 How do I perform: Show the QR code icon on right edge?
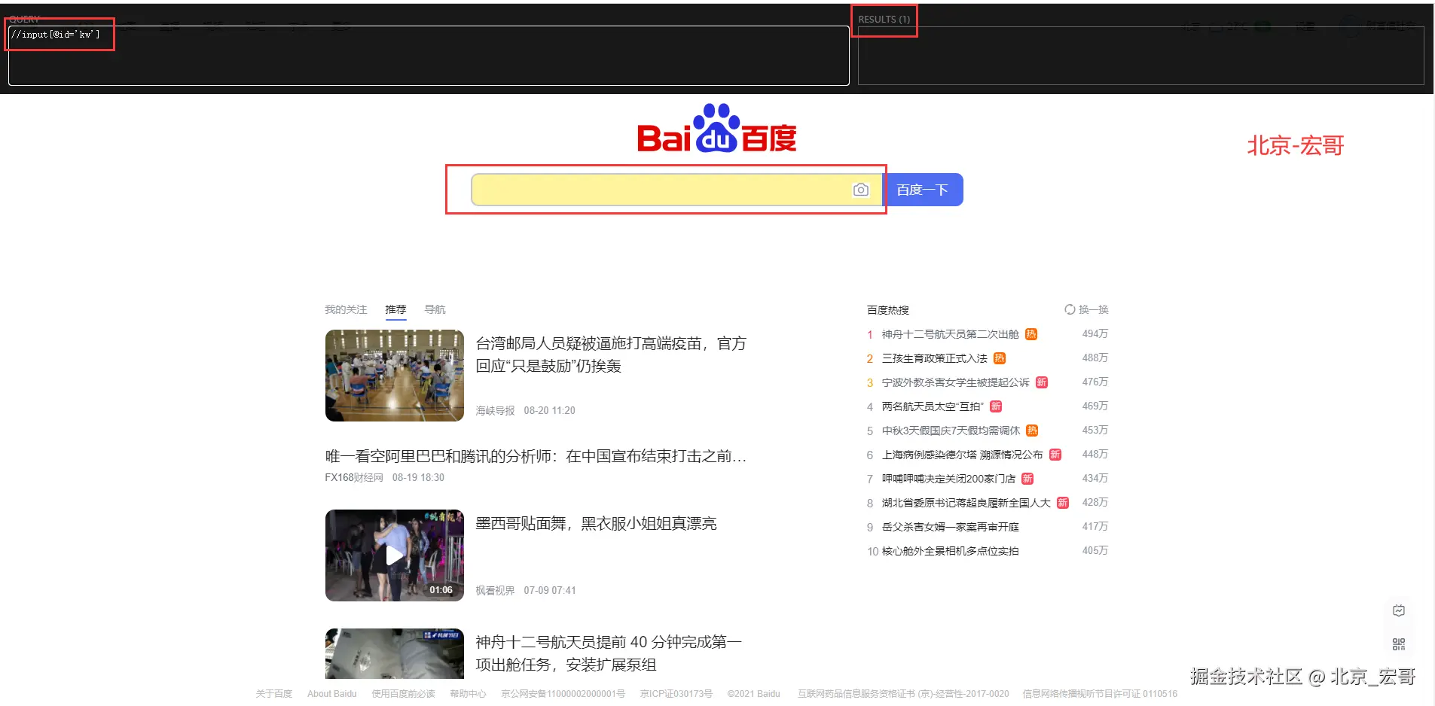[x=1399, y=644]
